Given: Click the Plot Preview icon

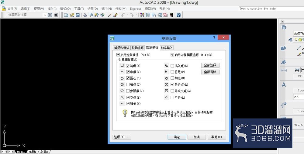Looking at the screenshot, I should click(91, 15).
